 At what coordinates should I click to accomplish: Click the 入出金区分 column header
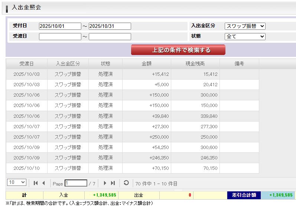(68, 64)
